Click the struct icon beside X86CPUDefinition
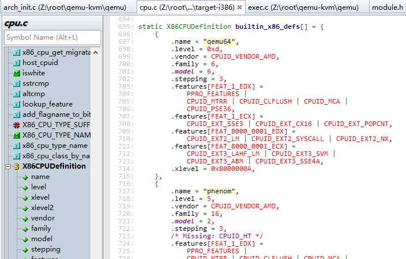 click(17, 166)
